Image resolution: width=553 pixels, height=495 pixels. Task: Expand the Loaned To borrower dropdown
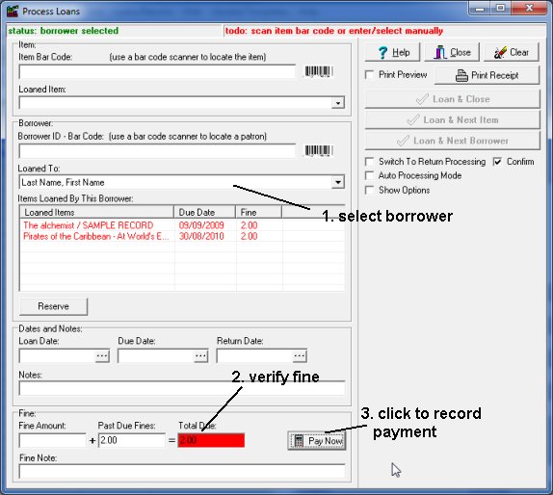pos(338,182)
